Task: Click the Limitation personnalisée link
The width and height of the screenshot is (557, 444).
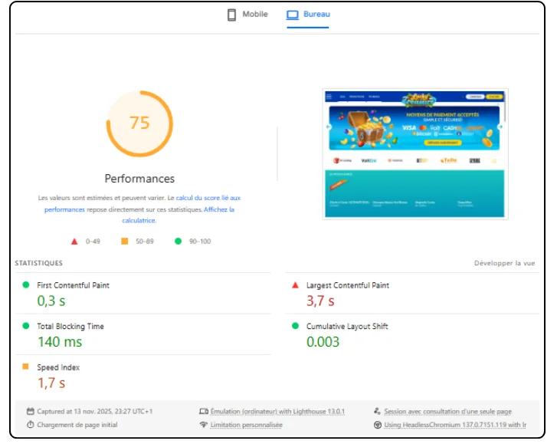Action: click(247, 425)
